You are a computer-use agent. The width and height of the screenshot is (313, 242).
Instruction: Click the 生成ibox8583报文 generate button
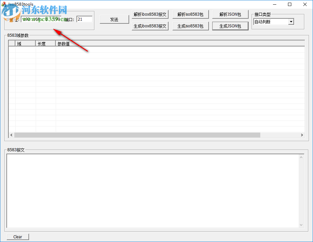tap(150, 26)
